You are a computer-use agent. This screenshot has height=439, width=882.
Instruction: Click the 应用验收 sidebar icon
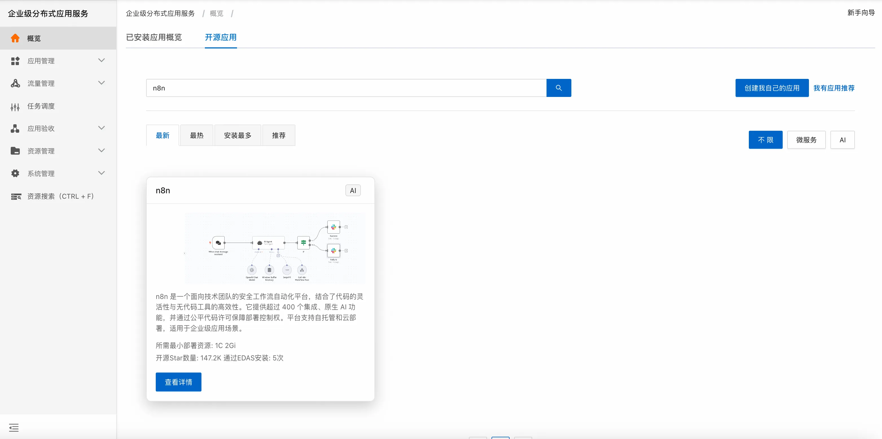click(x=15, y=128)
